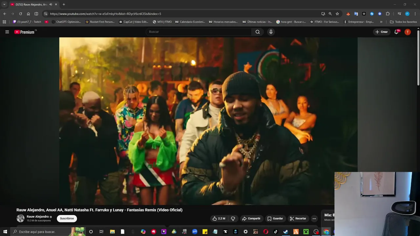
Task: Go back with browser back arrow
Action: click(x=5, y=14)
